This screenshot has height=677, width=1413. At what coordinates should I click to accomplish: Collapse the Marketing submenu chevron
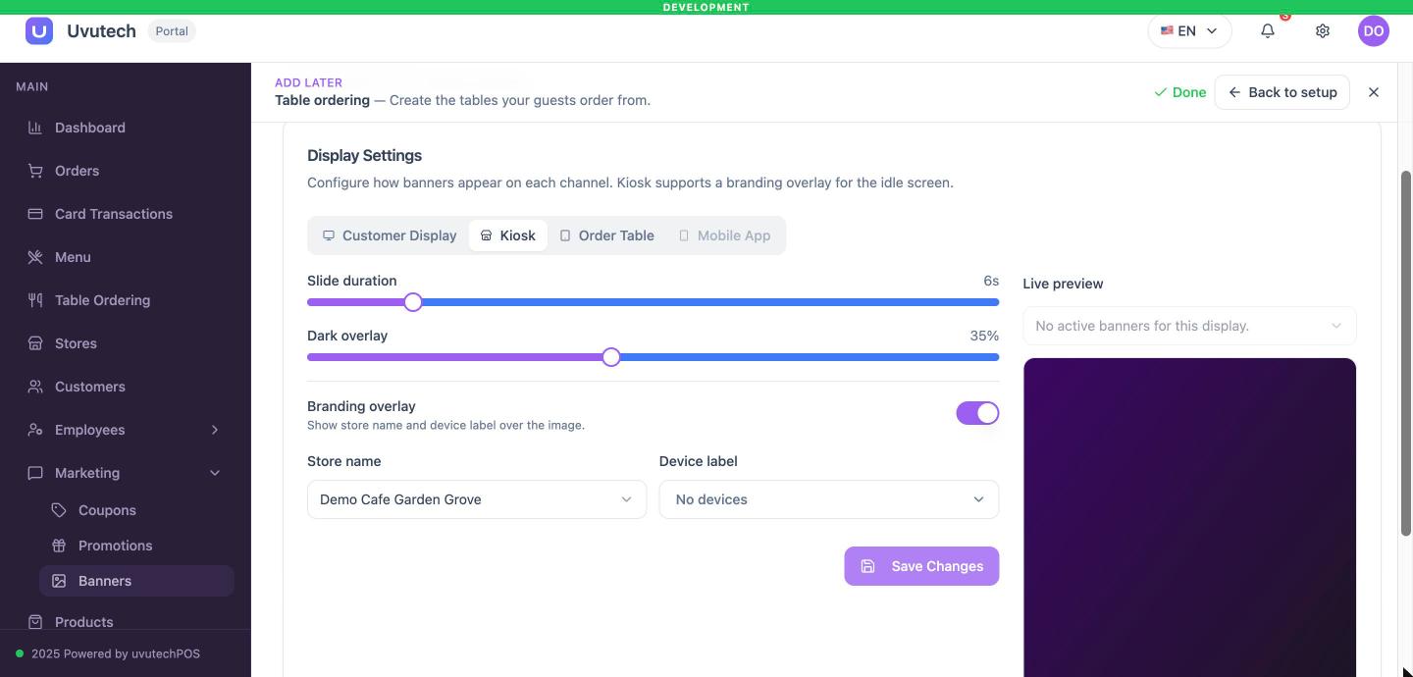(x=215, y=473)
